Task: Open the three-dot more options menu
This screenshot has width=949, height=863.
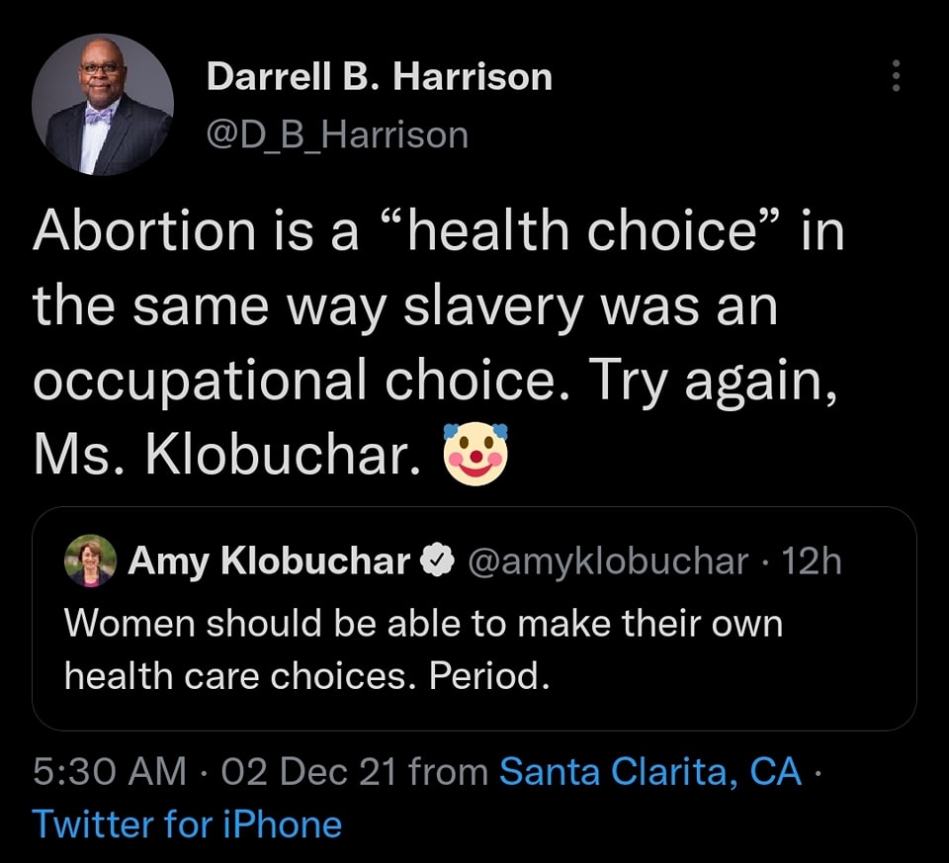Action: [896, 76]
